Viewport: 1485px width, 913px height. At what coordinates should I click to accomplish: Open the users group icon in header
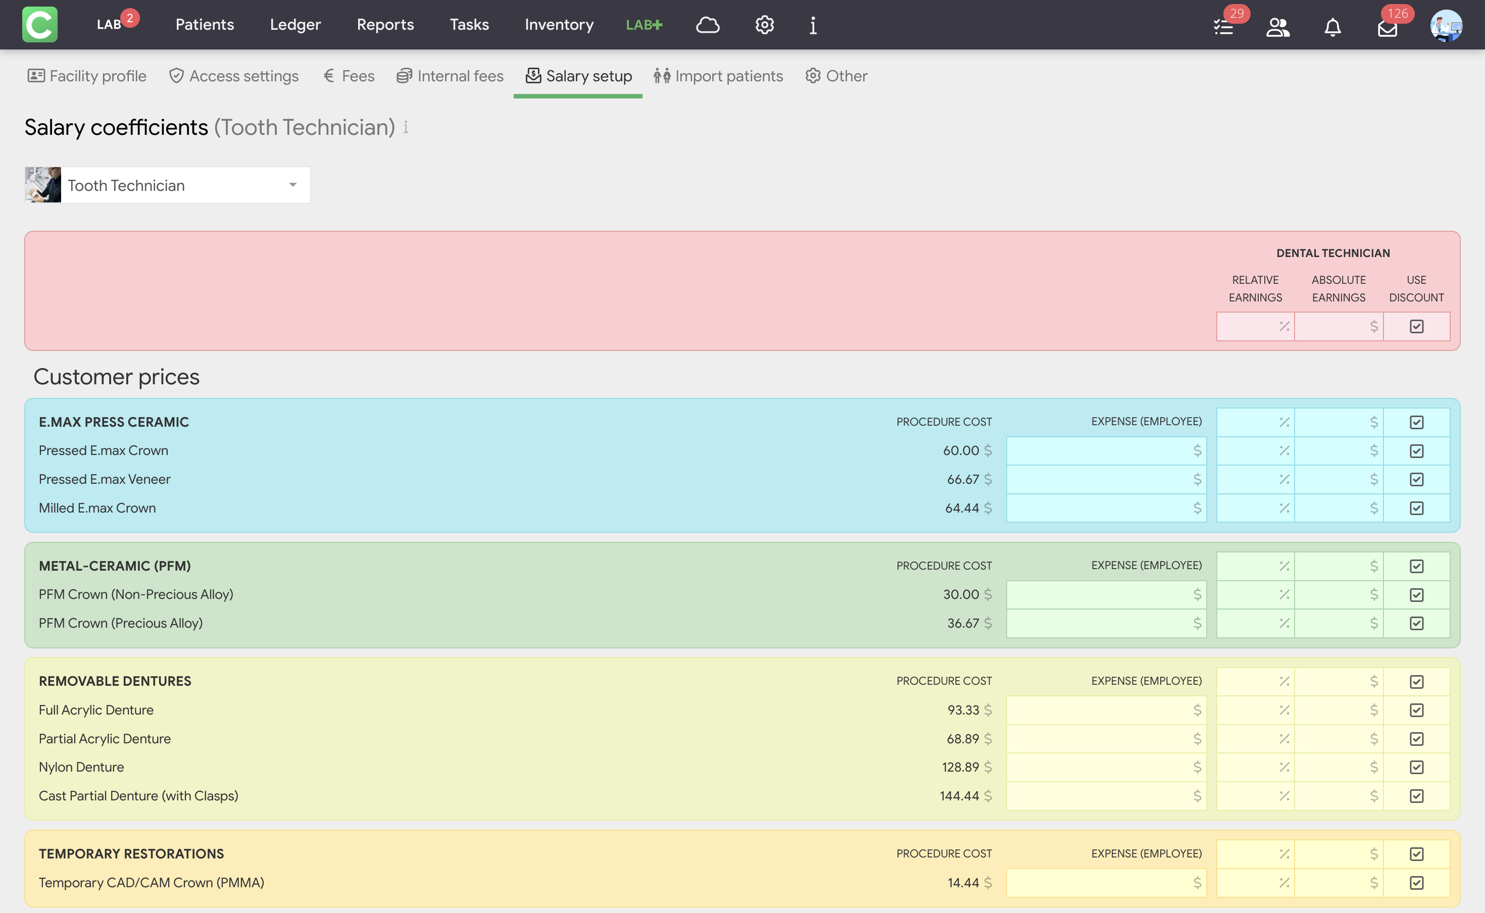1278,27
